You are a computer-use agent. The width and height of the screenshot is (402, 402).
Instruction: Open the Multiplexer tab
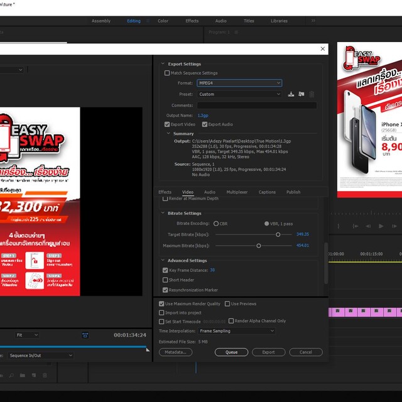[237, 192]
